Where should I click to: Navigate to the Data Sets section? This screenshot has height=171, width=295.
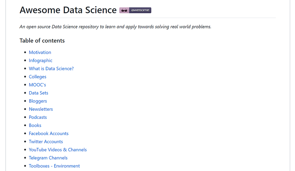38,93
